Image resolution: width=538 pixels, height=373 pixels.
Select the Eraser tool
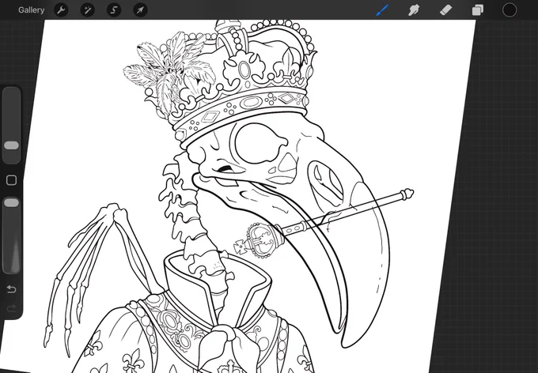445,10
